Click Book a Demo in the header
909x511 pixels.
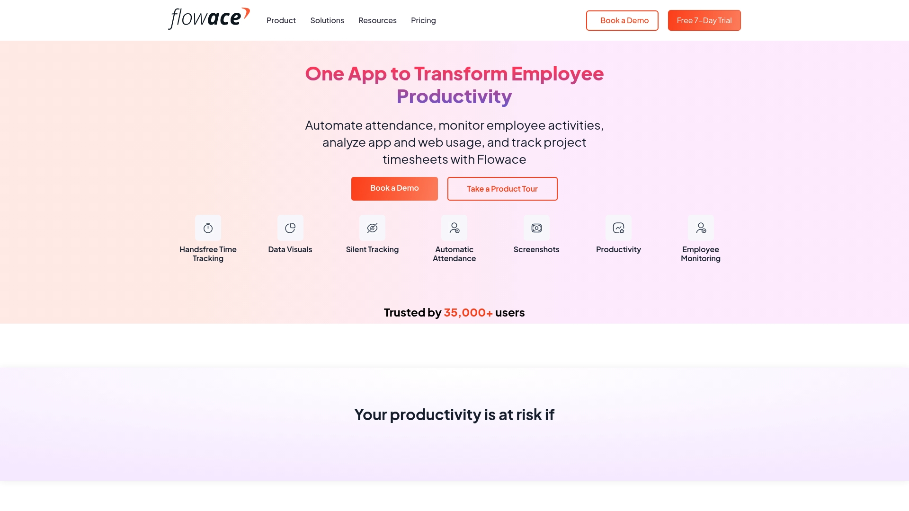coord(622,20)
